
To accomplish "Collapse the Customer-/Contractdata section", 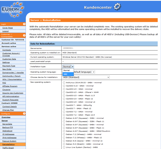I will point(24,35).
